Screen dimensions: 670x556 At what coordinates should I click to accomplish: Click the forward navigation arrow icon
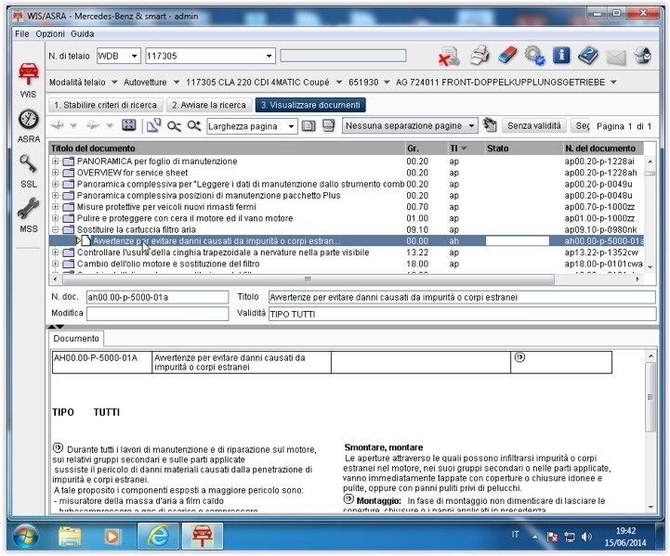[x=93, y=126]
